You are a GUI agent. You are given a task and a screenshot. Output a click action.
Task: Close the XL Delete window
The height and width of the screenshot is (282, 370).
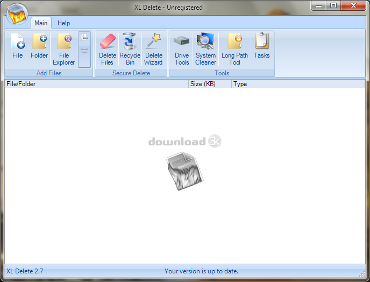click(353, 6)
